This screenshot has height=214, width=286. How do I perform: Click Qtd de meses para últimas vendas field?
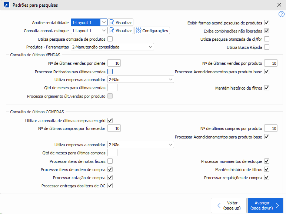(112, 88)
